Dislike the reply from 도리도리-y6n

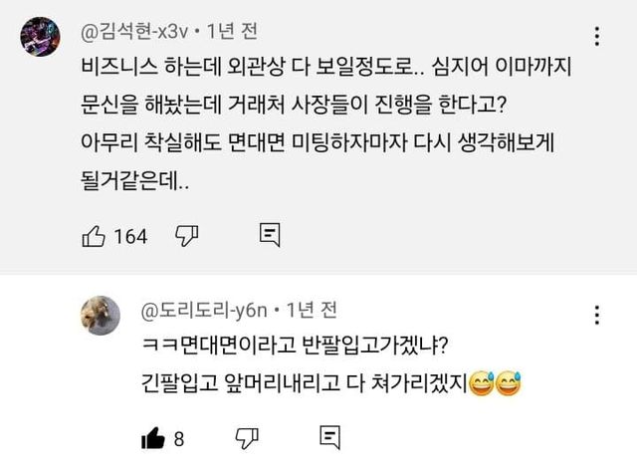245,436
